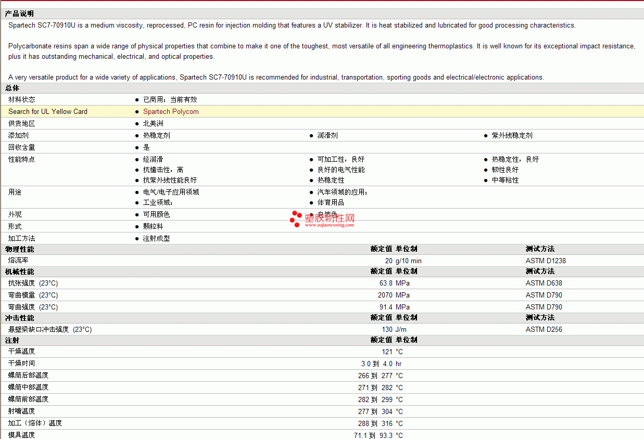This screenshot has width=644, height=439.
Task: Select the 121 drying temperature value
Action: point(387,352)
